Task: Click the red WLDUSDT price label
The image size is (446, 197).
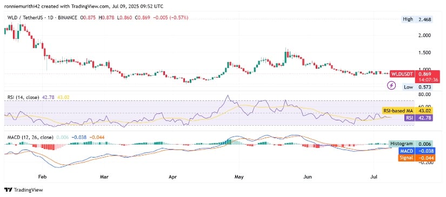Action: [402, 73]
